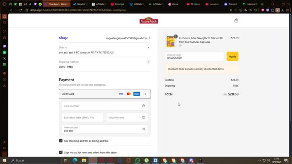292x164 pixels.
Task: Show hidden system tray icons
Action: pyautogui.click(x=260, y=160)
